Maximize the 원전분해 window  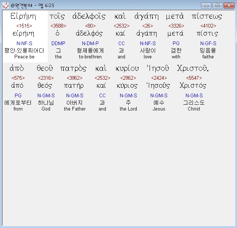point(218,6)
